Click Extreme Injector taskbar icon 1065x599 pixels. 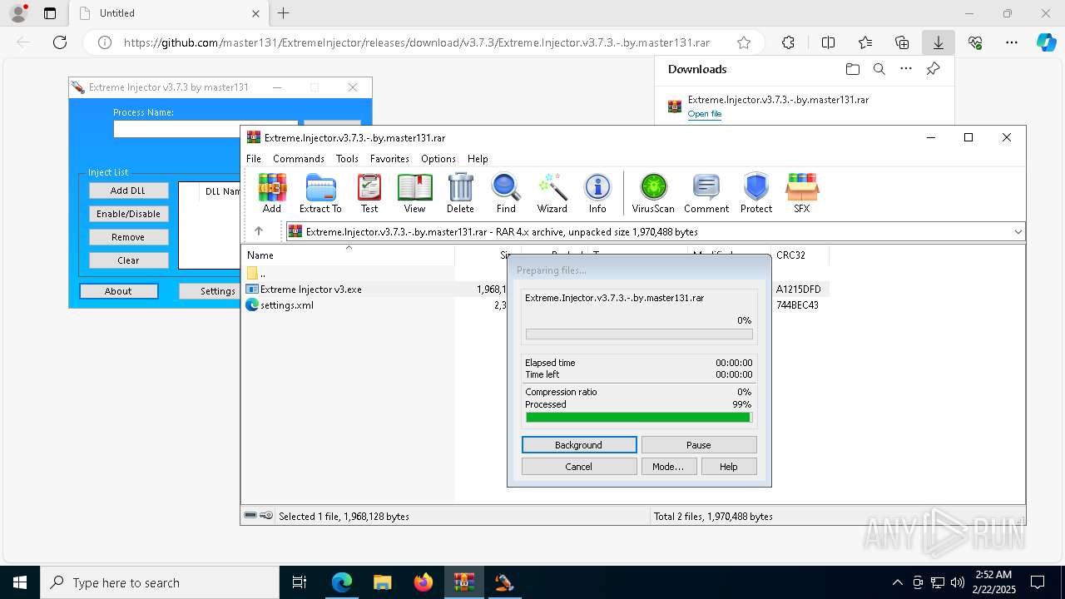[x=504, y=582]
